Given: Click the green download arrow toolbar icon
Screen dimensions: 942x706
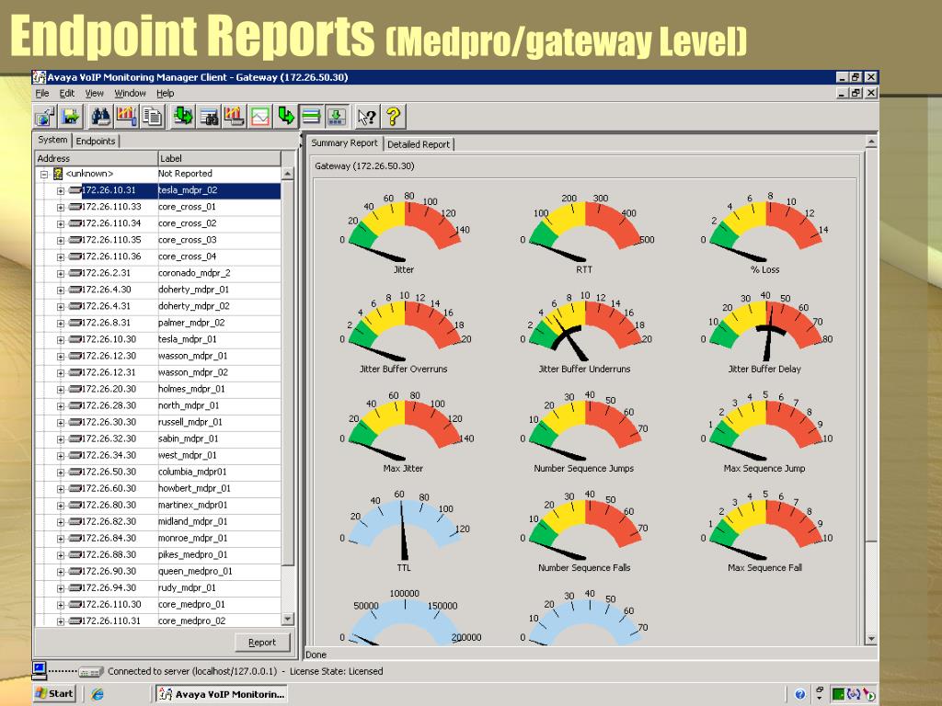Looking at the screenshot, I should coord(337,117).
